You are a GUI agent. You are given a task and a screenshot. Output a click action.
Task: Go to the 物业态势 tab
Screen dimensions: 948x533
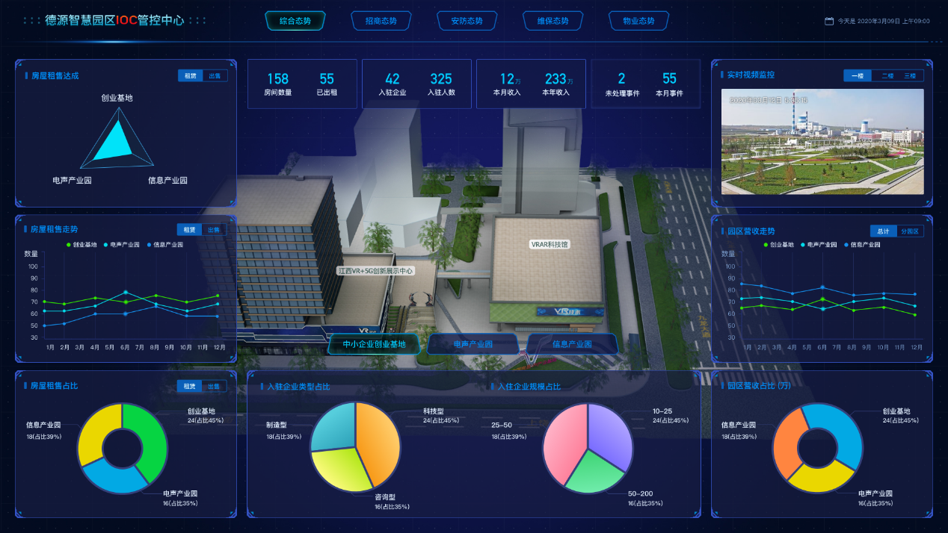[x=638, y=21]
